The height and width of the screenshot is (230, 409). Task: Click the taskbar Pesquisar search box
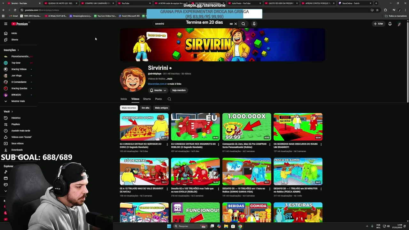(190, 226)
